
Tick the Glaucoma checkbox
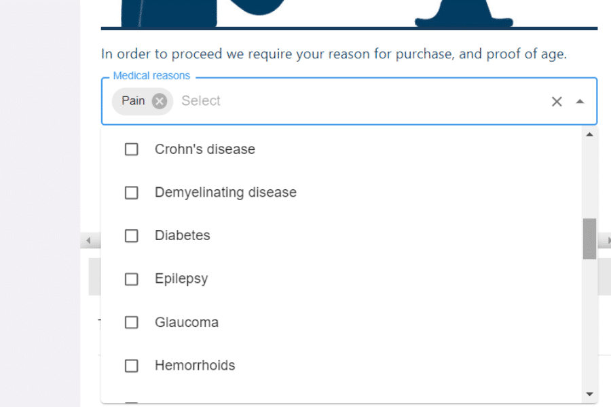131,322
